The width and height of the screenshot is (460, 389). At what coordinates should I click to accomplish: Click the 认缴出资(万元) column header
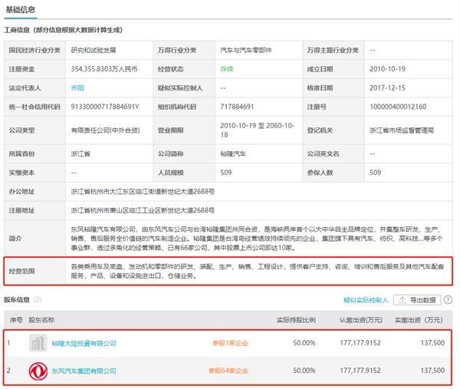361,320
